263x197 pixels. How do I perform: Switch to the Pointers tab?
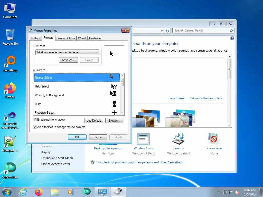click(x=49, y=38)
